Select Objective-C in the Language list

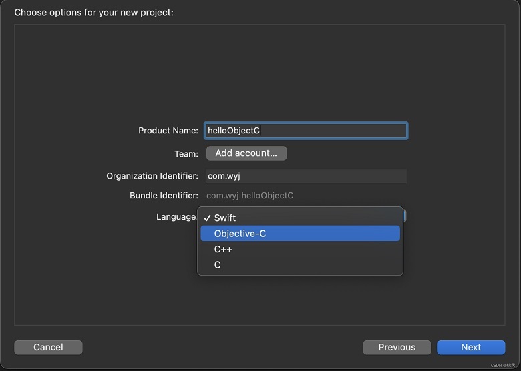(x=300, y=234)
